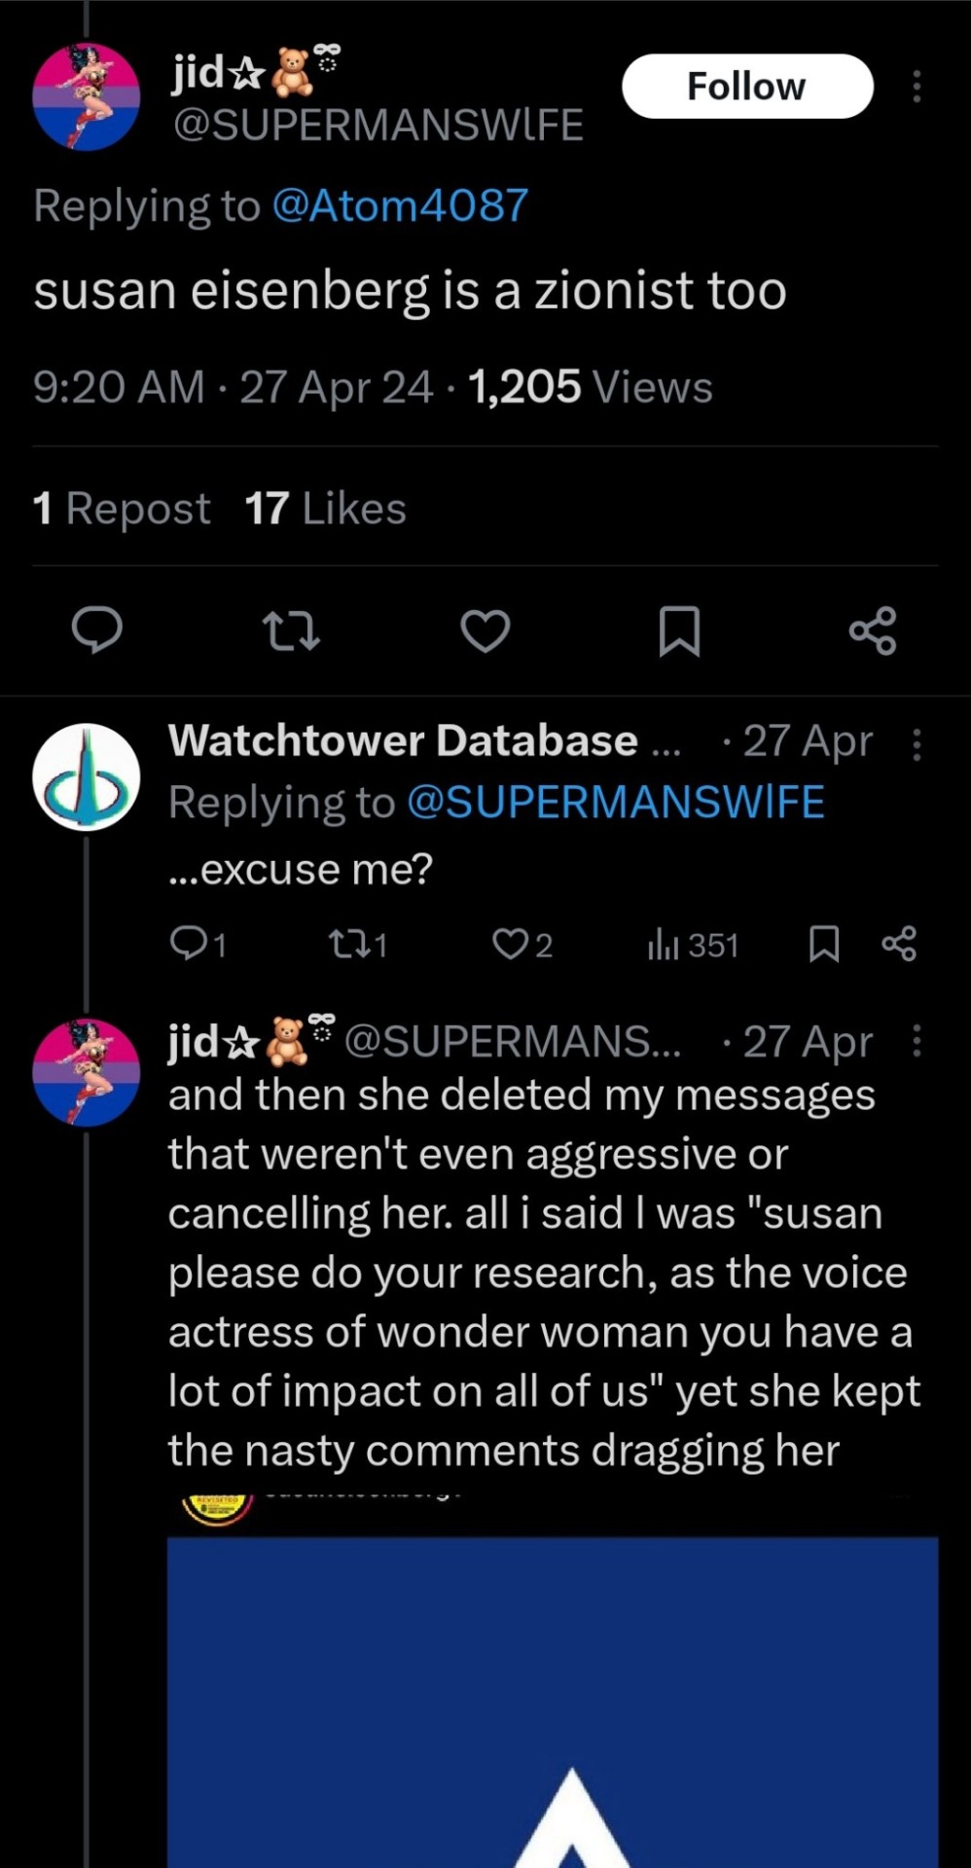Viewport: 971px width, 1868px height.
Task: View analytics for Watchtower Database's reply
Action: (x=693, y=945)
